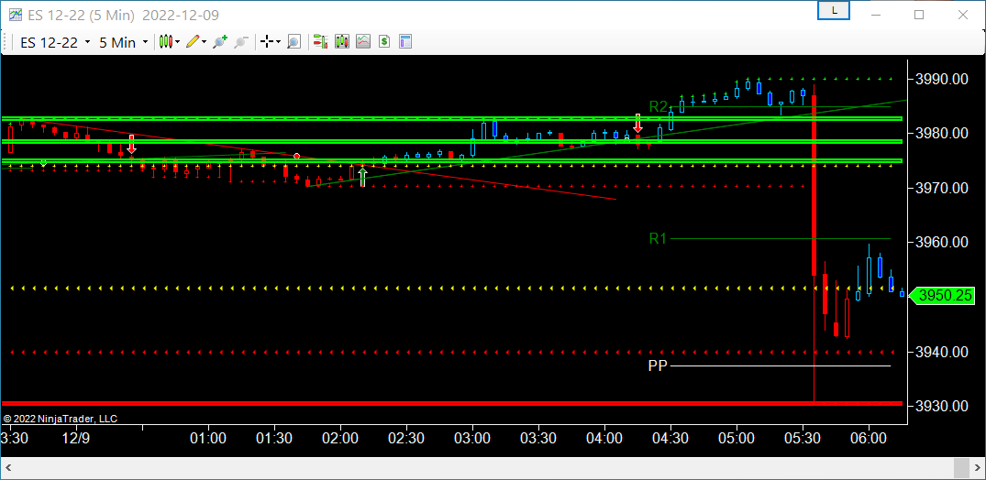The width and height of the screenshot is (986, 480).
Task: Click the 06:00 time axis label
Action: pyautogui.click(x=869, y=437)
